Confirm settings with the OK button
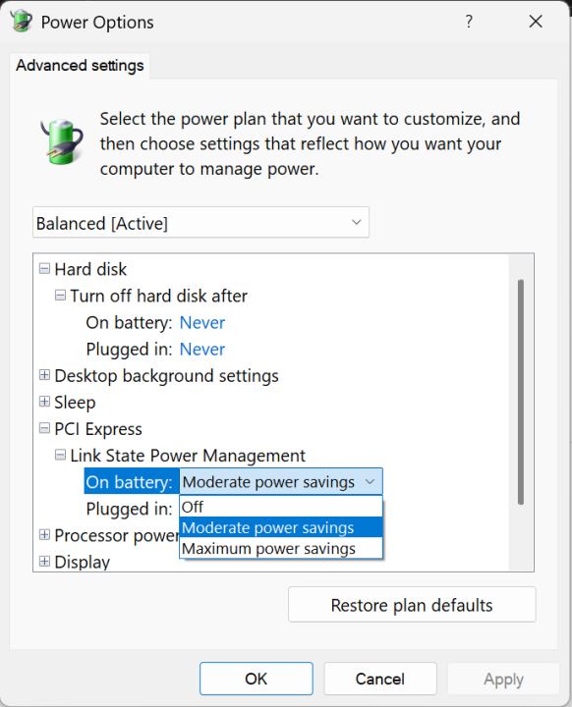572x707 pixels. 256,679
